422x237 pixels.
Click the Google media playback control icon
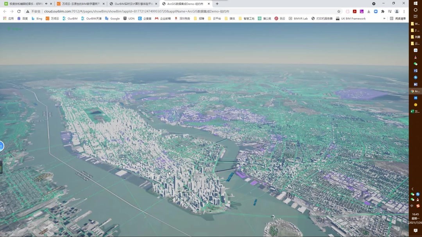pos(390,11)
